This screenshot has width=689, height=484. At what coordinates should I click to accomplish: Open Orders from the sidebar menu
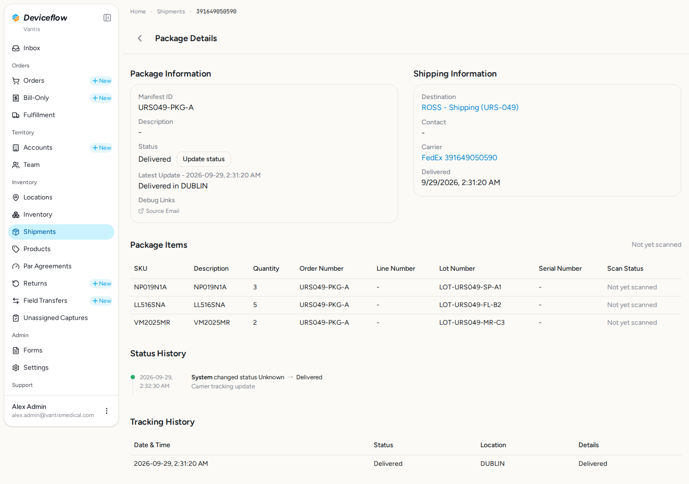[x=34, y=81]
